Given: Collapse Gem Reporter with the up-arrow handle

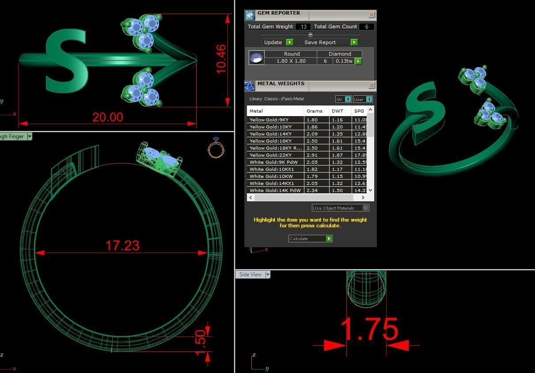Looking at the screenshot, I should [x=310, y=34].
